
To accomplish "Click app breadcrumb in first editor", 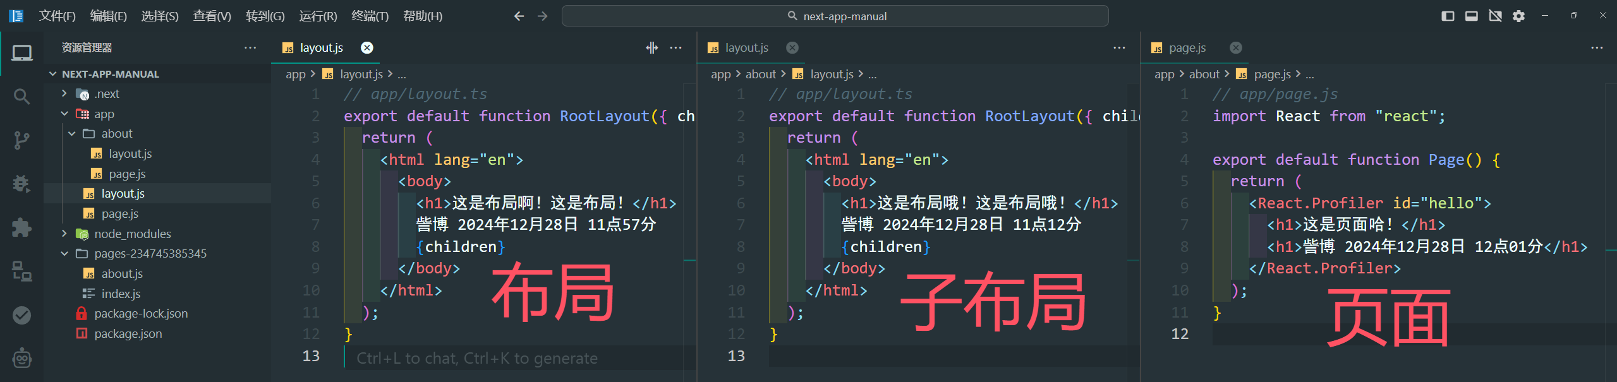I will point(295,75).
